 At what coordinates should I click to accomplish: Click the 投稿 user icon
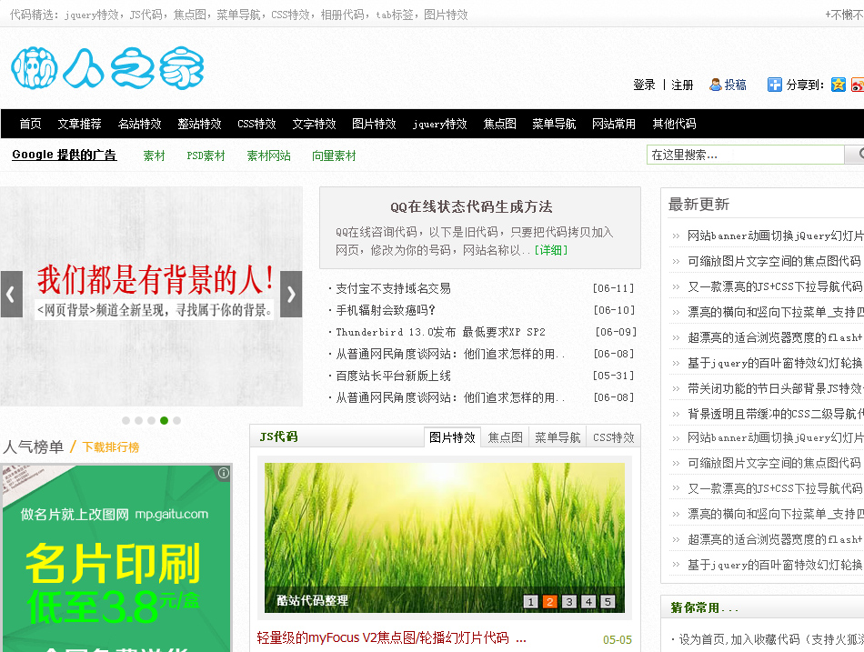tap(716, 85)
